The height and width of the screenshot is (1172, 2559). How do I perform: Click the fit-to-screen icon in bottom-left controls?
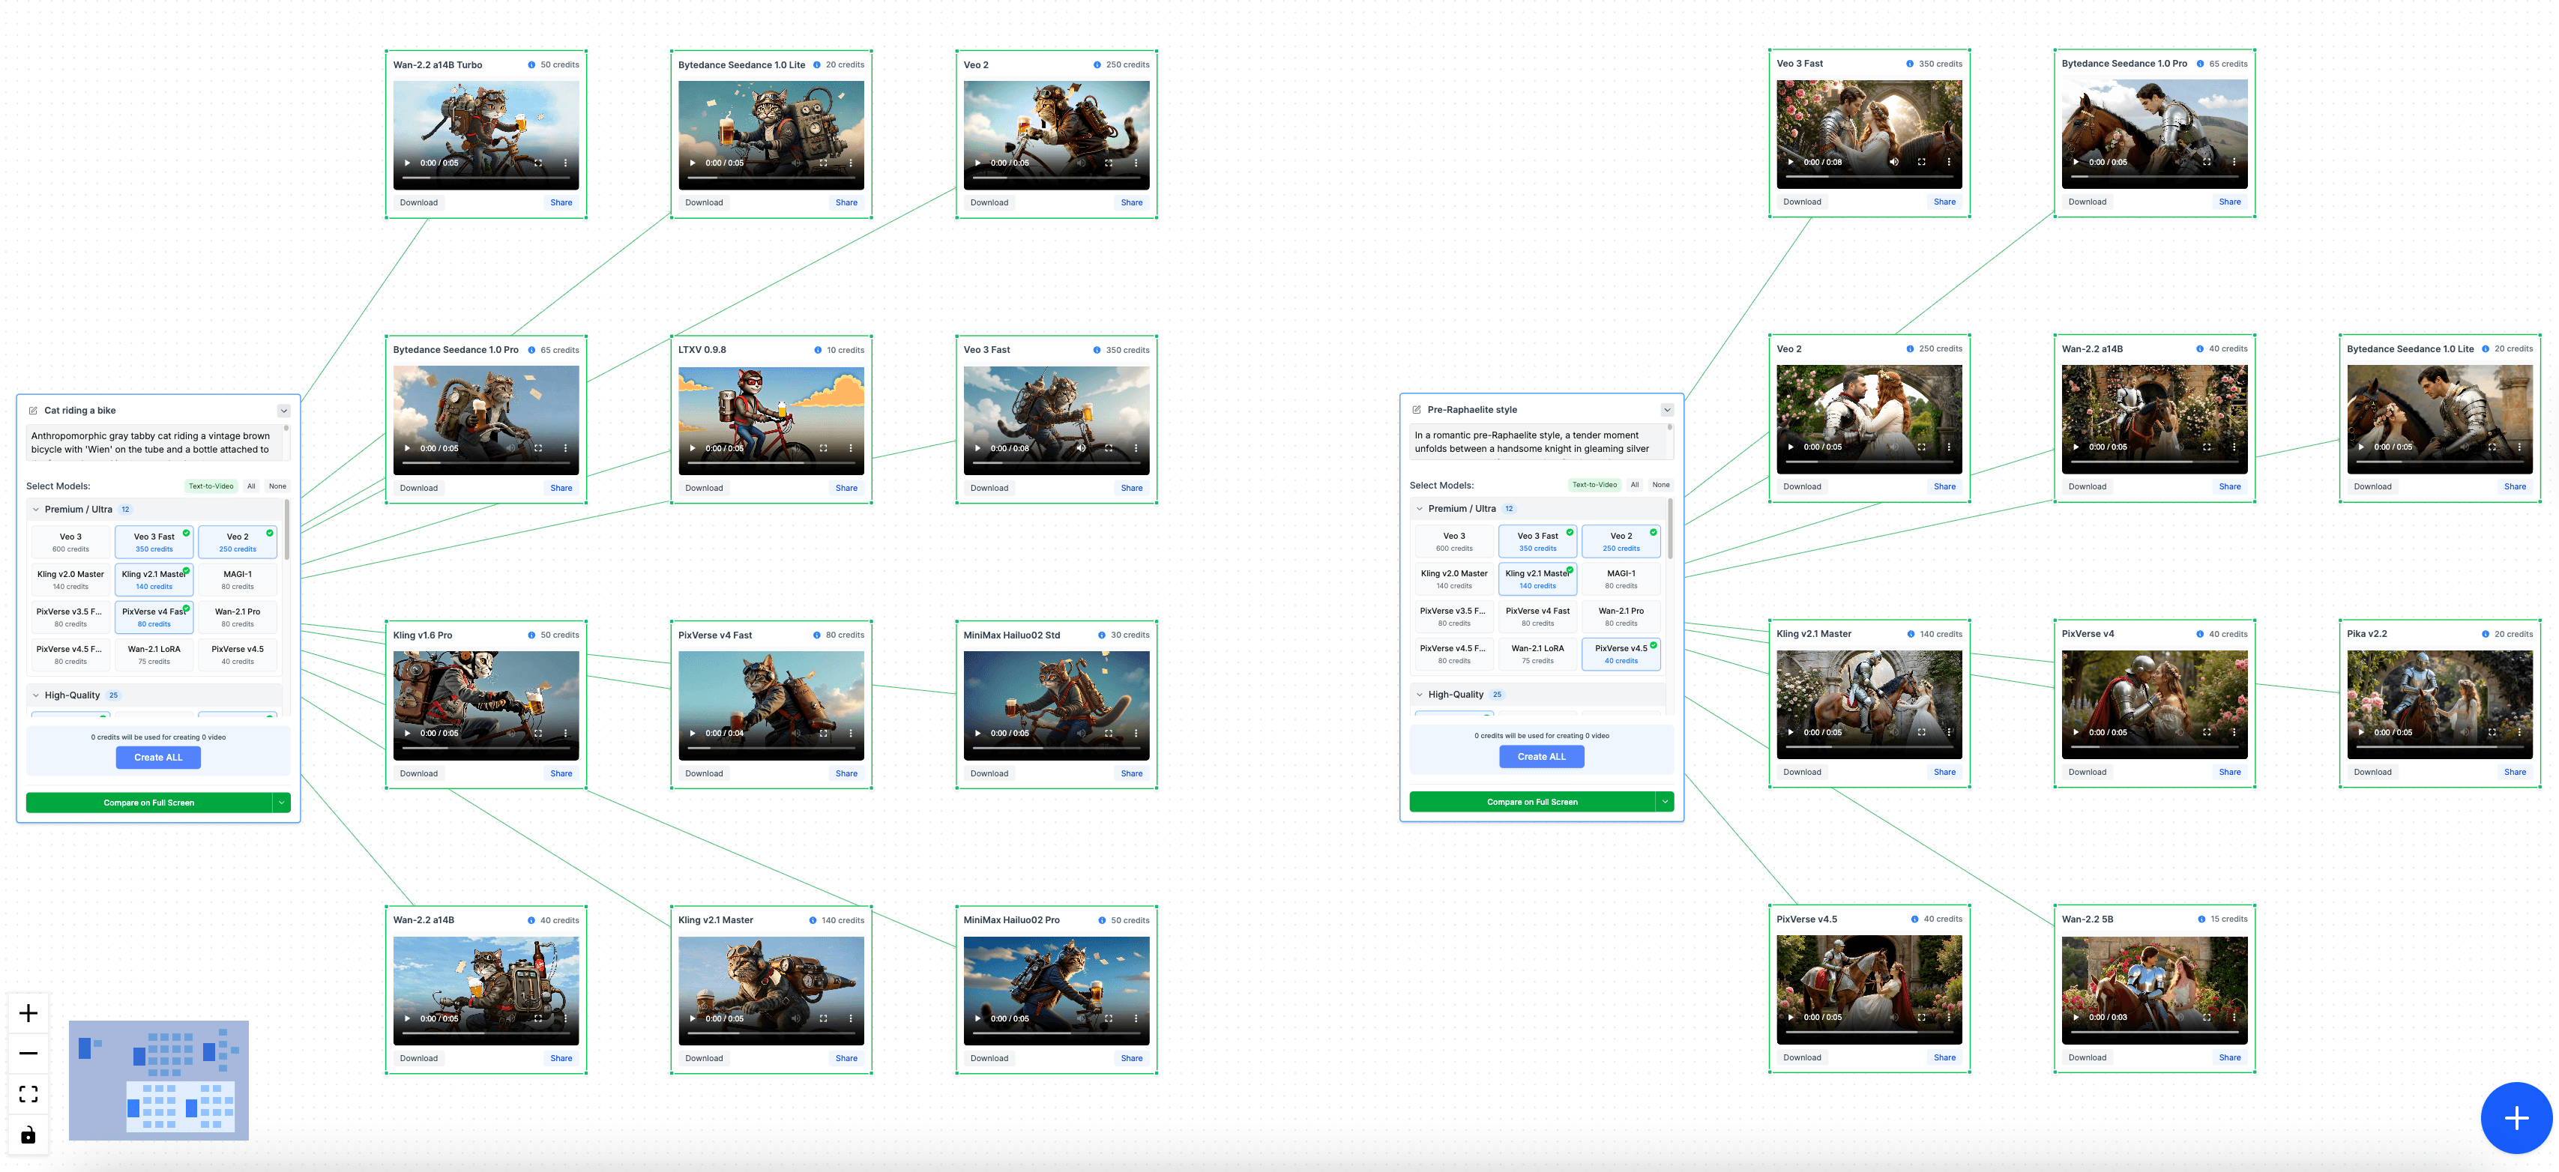click(28, 1093)
